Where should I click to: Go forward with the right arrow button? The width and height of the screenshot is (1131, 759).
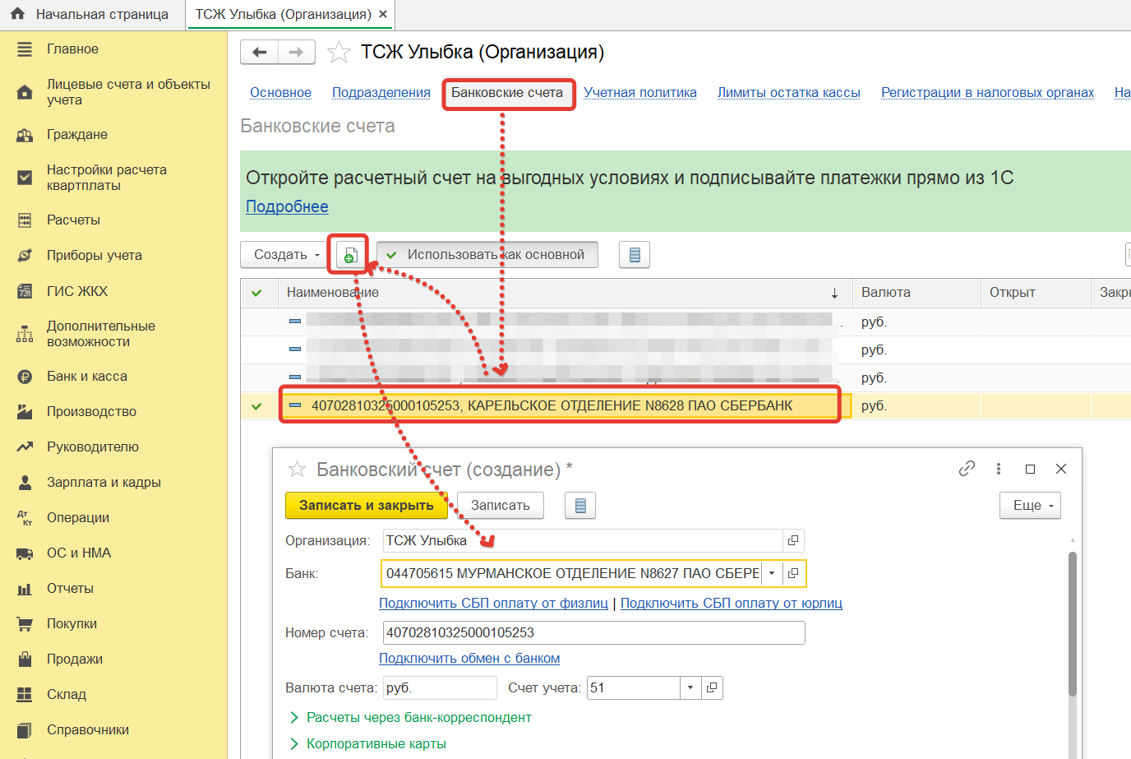click(x=297, y=53)
